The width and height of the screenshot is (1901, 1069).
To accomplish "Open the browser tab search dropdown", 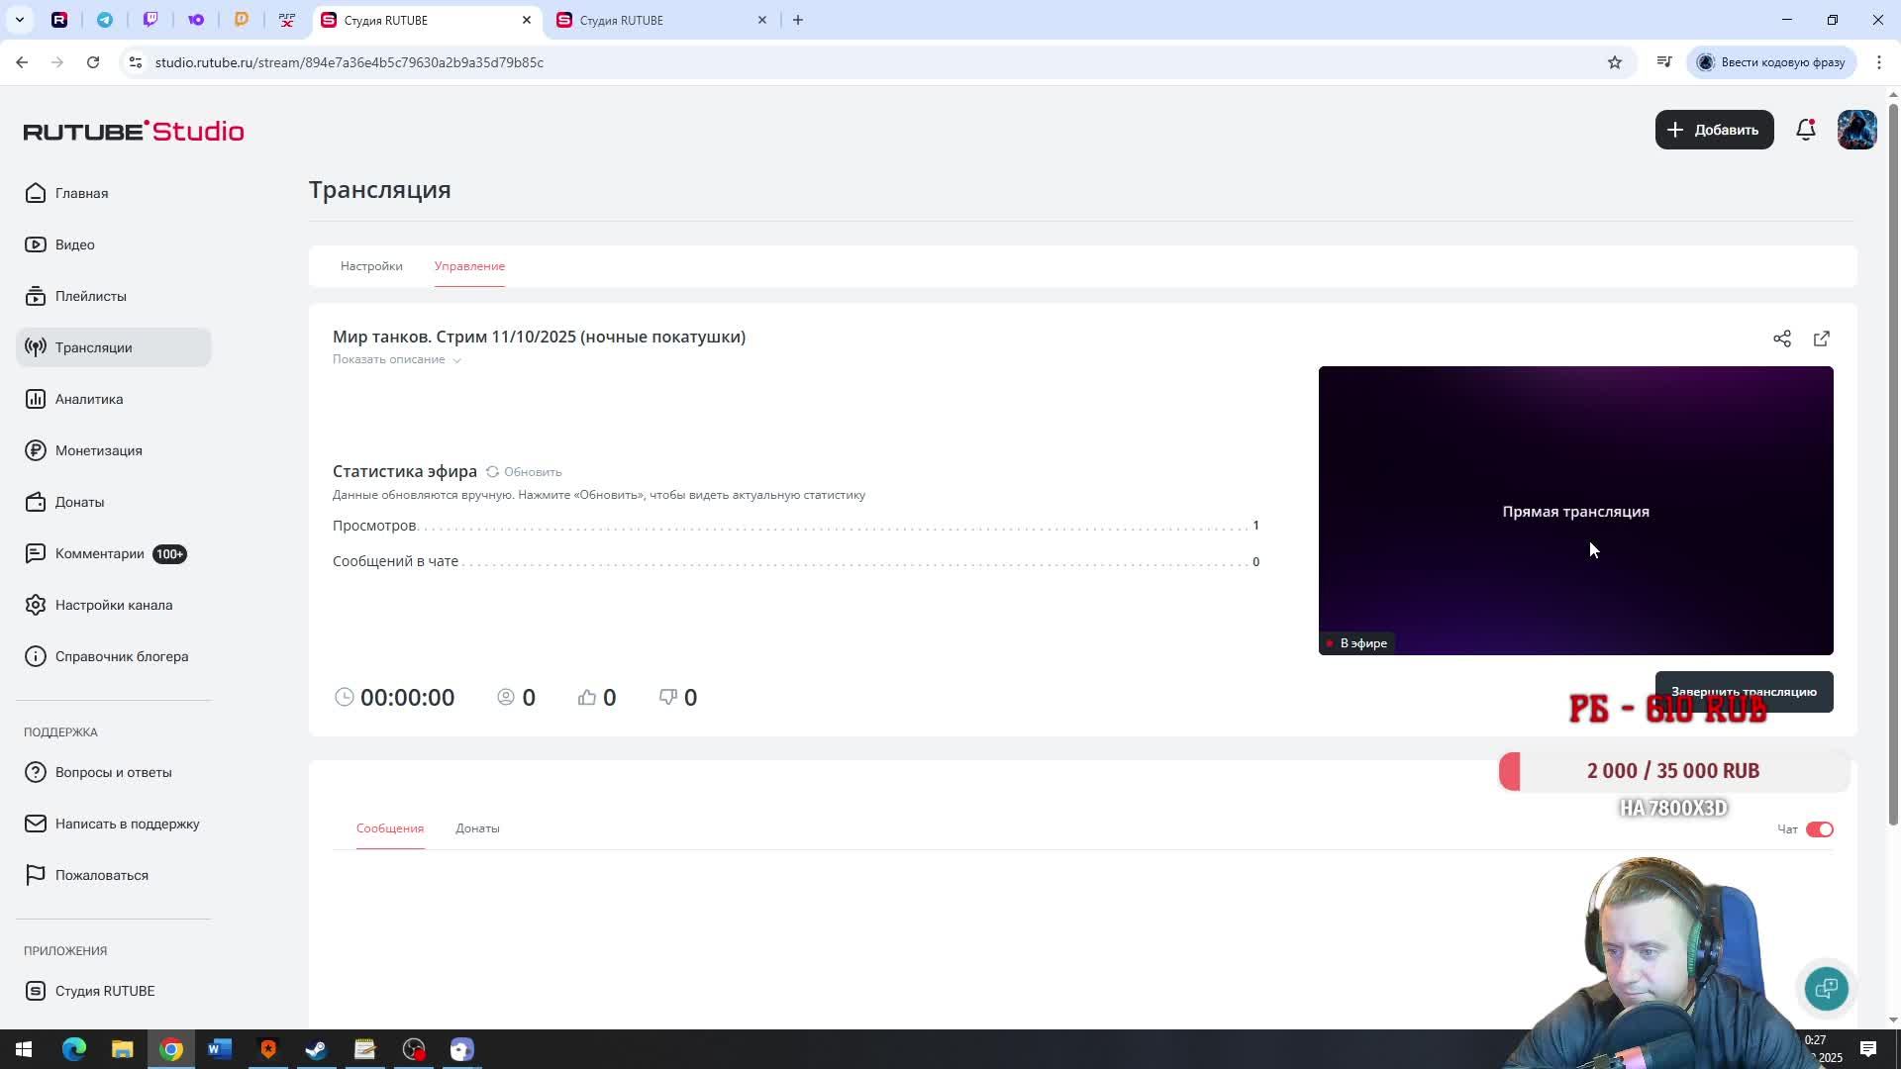I will [x=19, y=20].
